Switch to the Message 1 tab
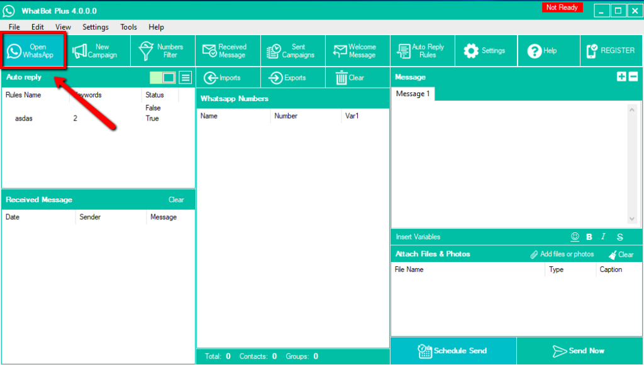The image size is (644, 365). pos(413,94)
